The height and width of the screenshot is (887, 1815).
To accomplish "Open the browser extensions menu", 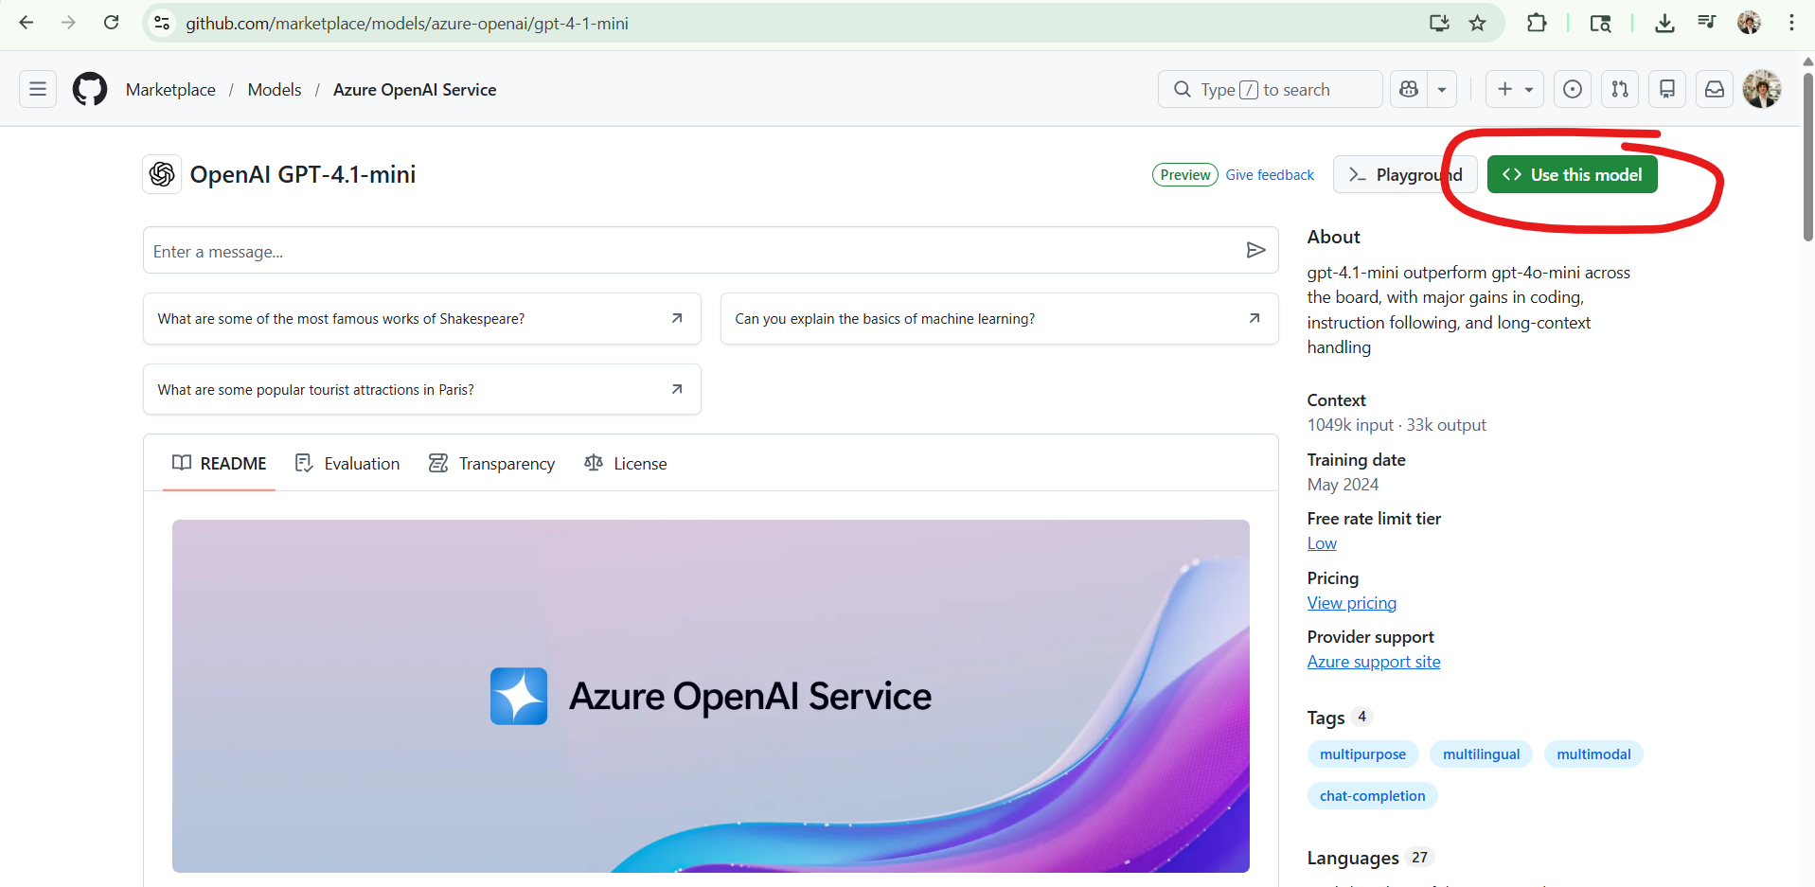I will point(1537,23).
